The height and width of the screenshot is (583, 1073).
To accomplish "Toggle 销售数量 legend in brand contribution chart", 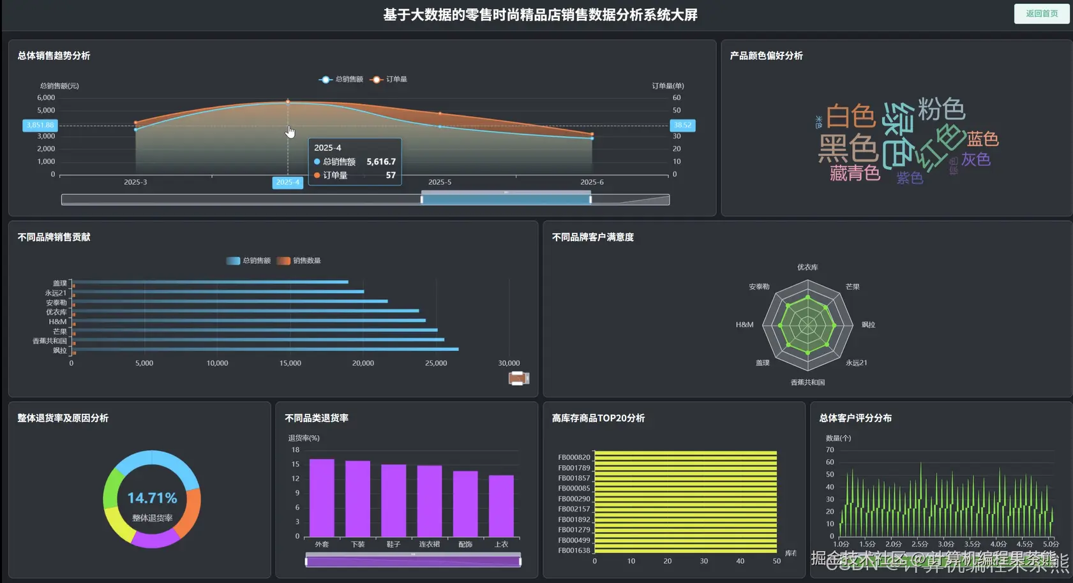I will (299, 260).
